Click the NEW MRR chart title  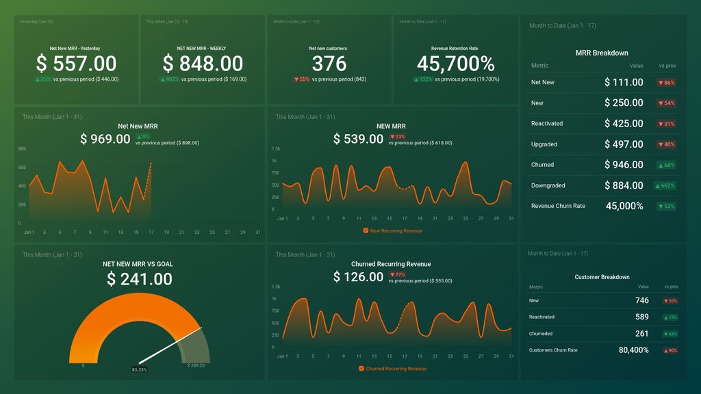391,126
